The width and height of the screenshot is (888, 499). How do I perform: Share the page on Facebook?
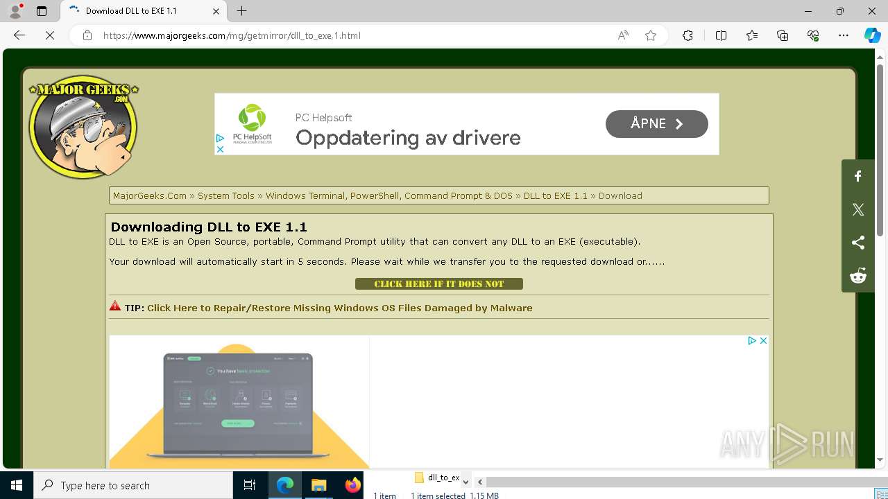pyautogui.click(x=858, y=176)
